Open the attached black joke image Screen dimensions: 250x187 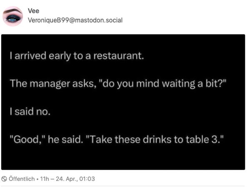(123, 102)
